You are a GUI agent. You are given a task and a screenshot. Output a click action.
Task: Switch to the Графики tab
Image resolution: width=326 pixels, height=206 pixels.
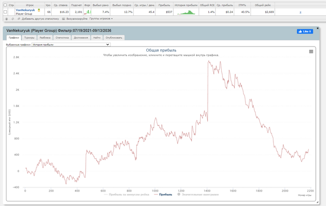click(x=14, y=38)
